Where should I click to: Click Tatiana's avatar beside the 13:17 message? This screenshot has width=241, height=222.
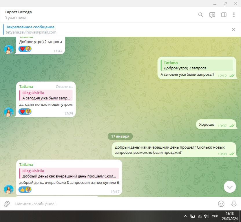(x=9, y=189)
